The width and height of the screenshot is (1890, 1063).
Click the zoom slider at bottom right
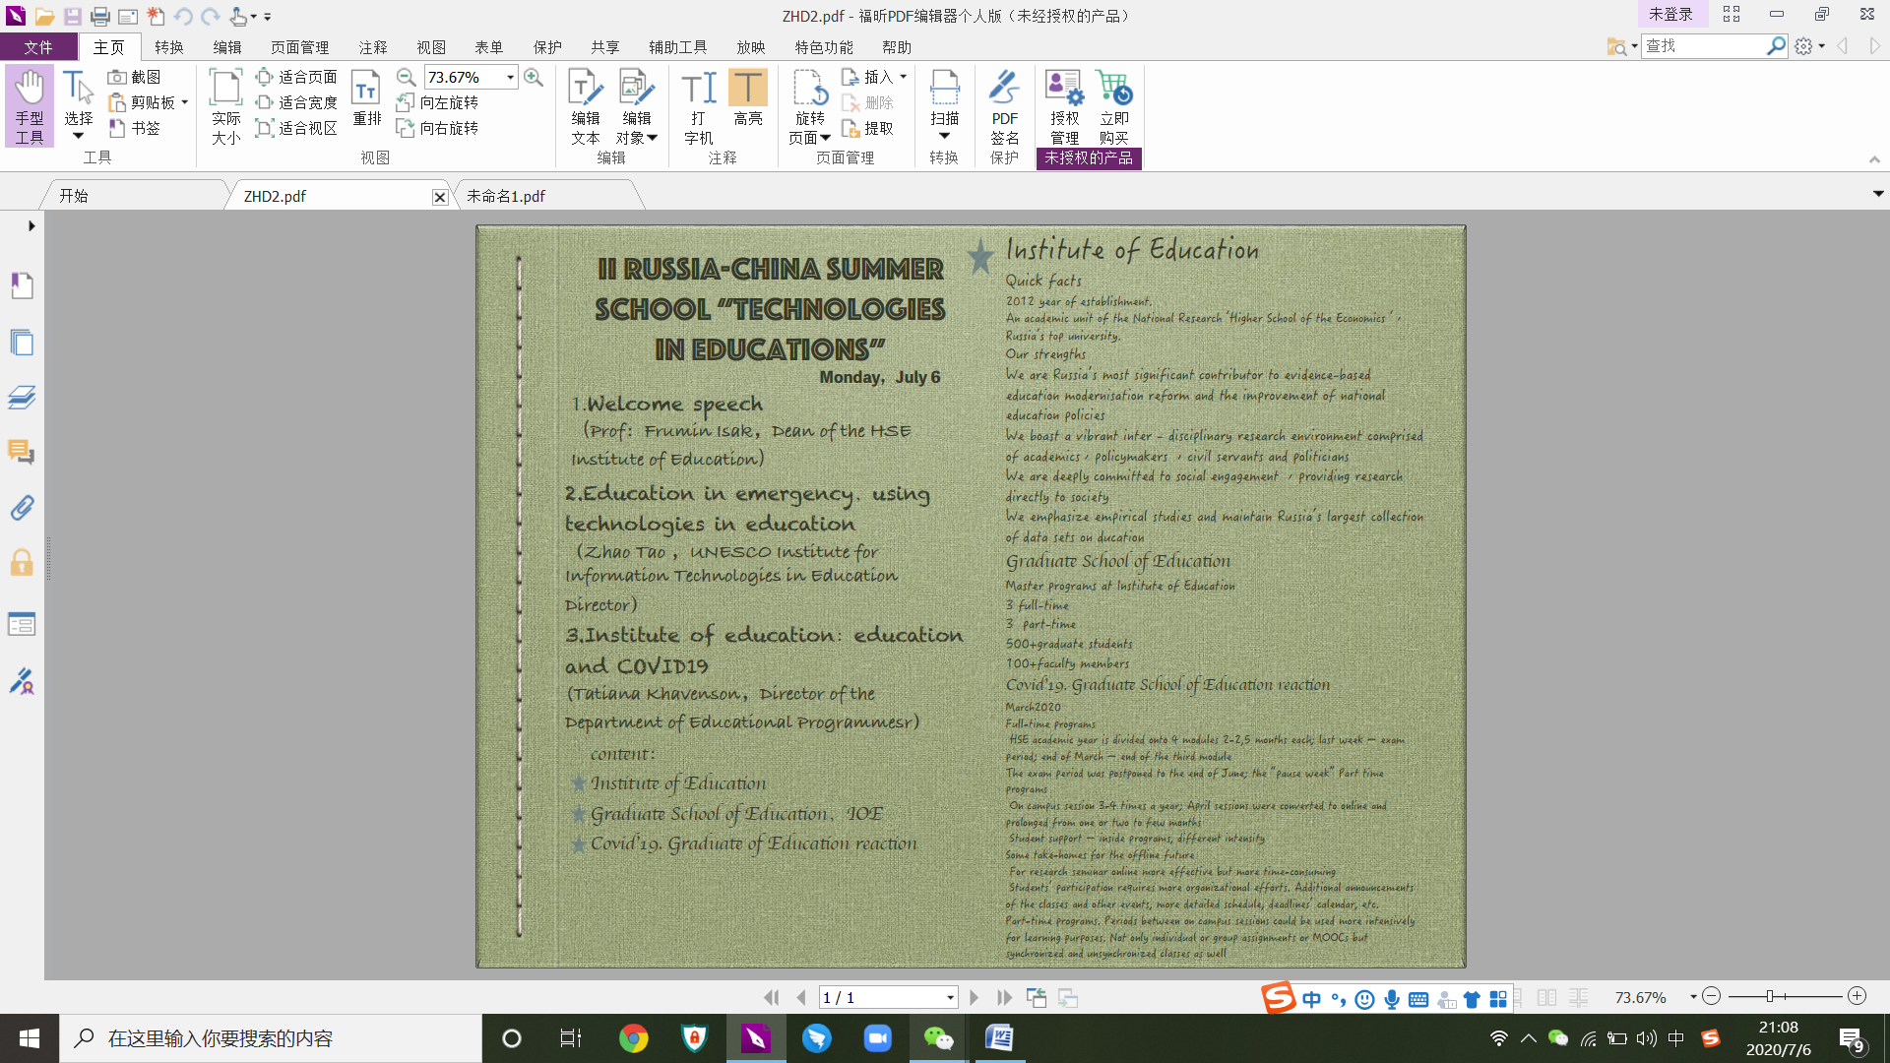point(1770,996)
